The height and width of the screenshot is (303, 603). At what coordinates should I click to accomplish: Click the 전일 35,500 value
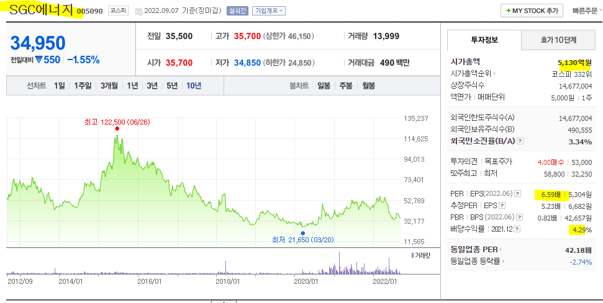pyautogui.click(x=179, y=37)
